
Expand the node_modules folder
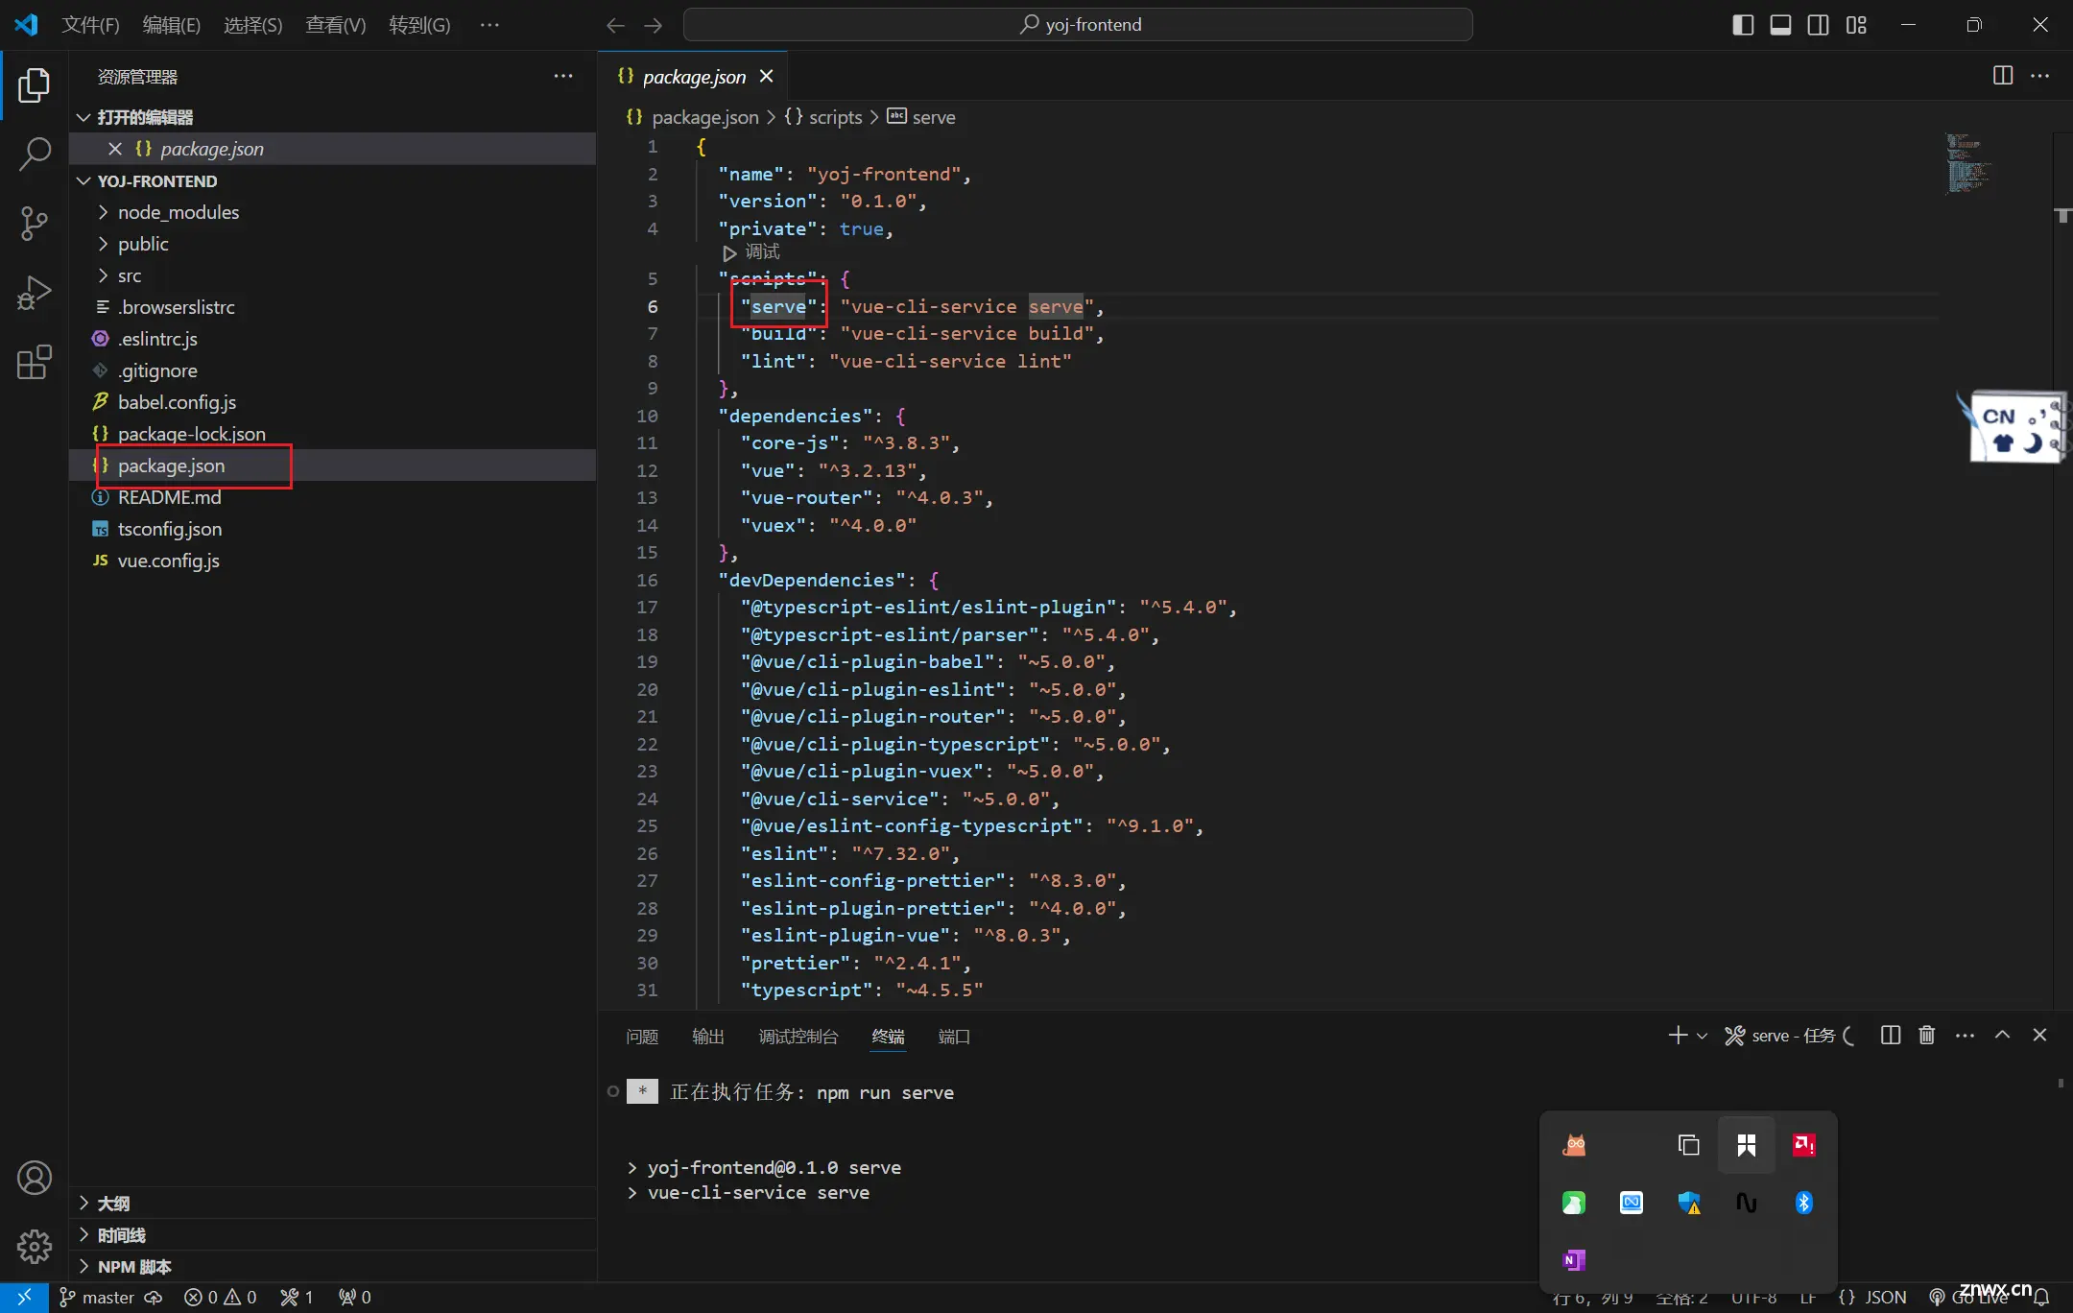point(334,212)
